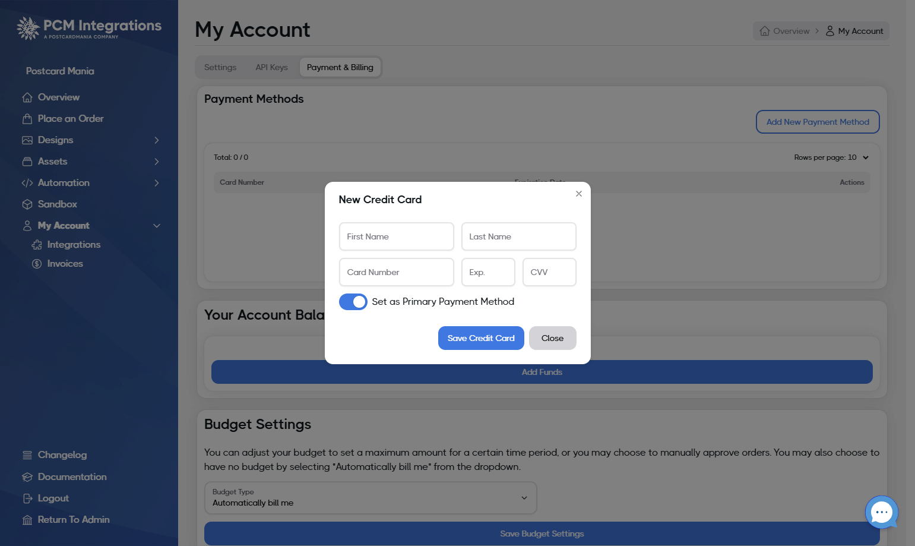Click the Logout icon in sidebar
This screenshot has width=915, height=546.
[x=27, y=498]
